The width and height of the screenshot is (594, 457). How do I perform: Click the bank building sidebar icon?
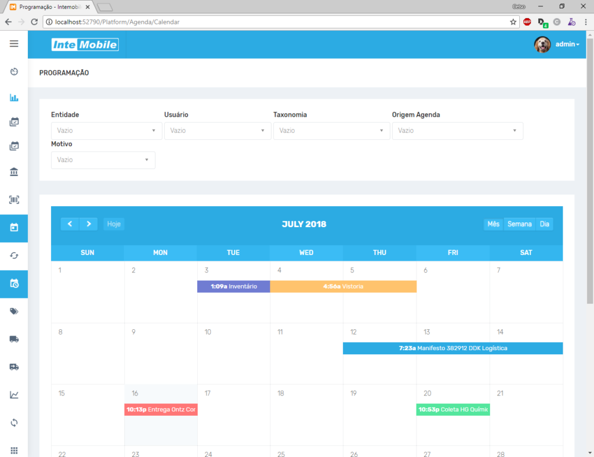14,172
